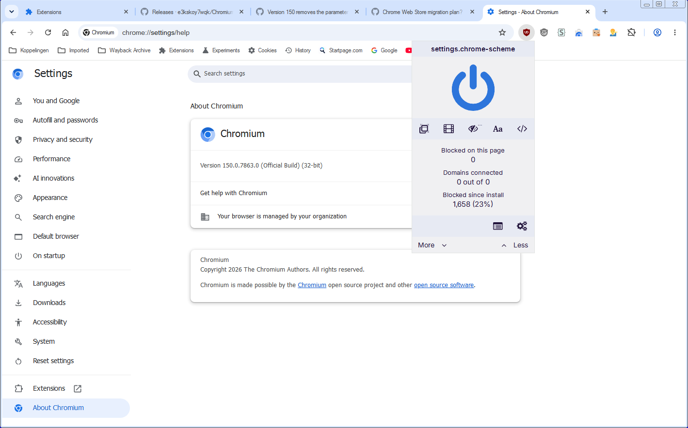Expand More options in uBlock popup
Viewport: 688px width, 428px height.
click(x=432, y=245)
